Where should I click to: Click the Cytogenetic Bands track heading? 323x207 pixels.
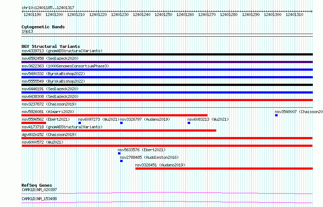[43, 27]
